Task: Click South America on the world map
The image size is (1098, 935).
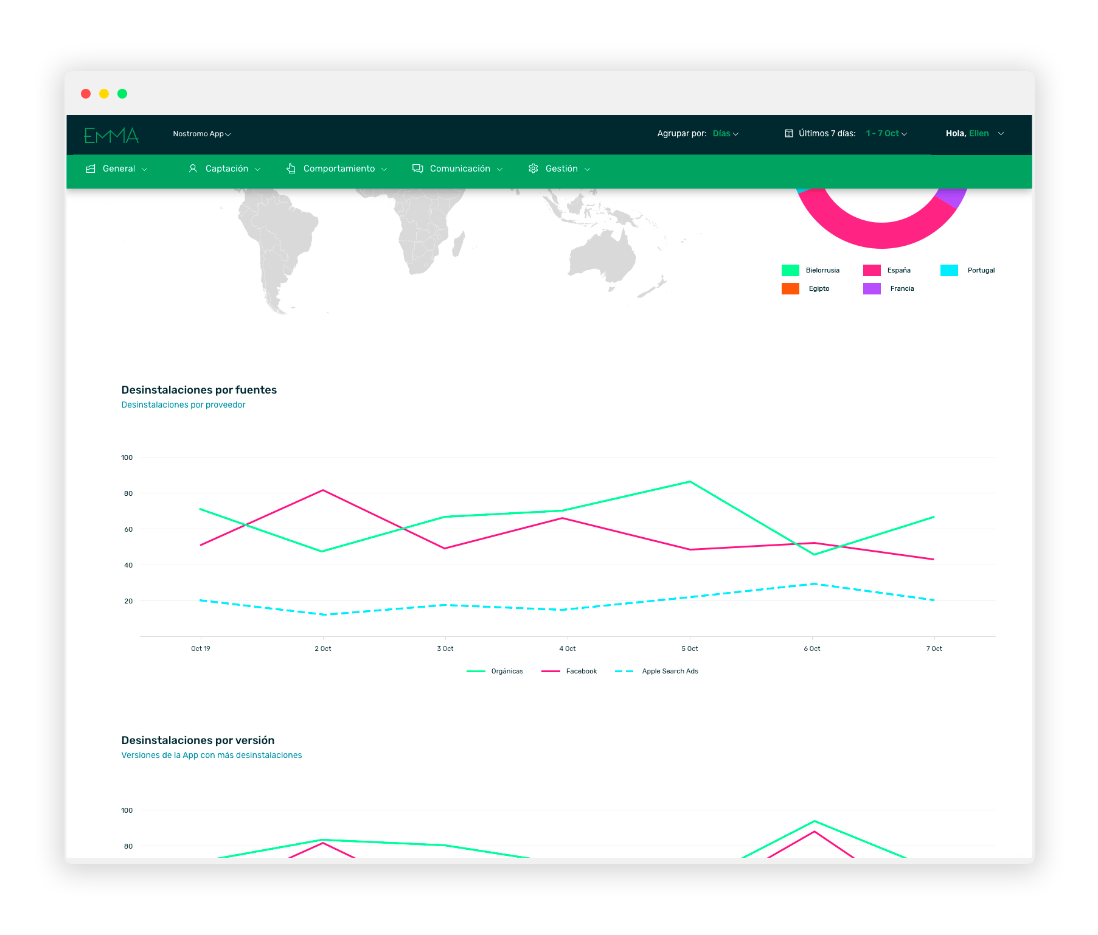Action: pyautogui.click(x=277, y=243)
